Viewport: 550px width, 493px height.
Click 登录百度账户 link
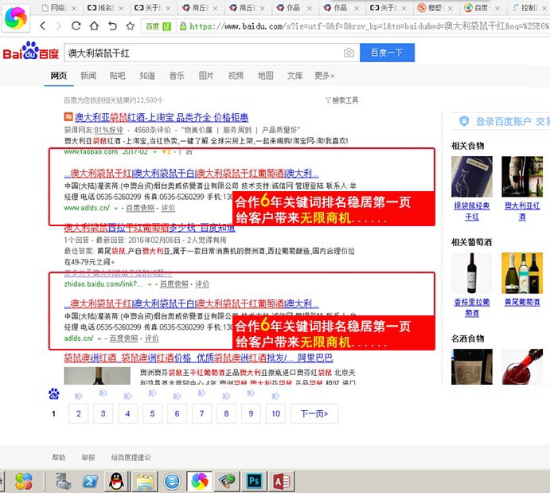click(503, 121)
